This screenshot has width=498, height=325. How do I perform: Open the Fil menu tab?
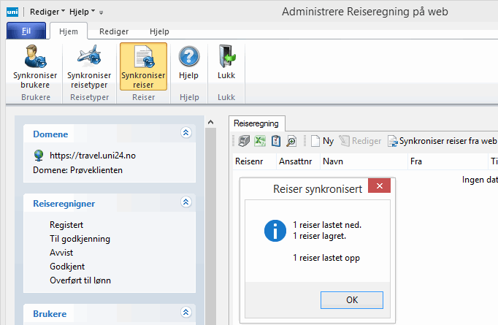26,31
